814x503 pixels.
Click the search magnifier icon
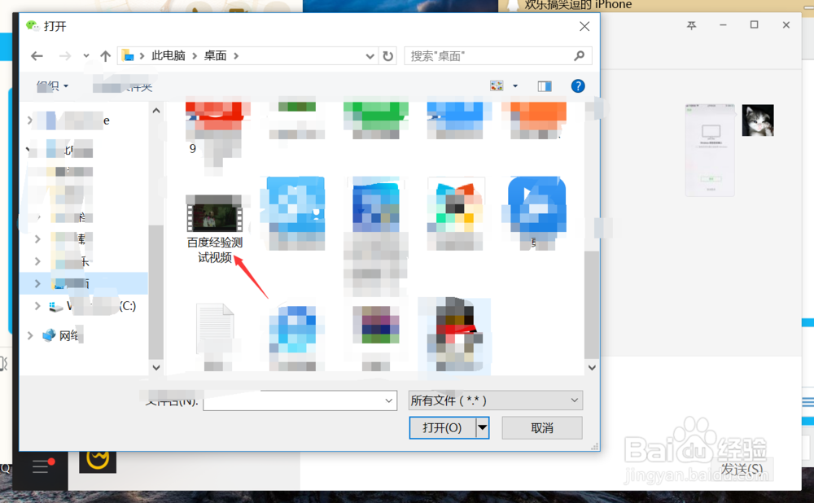click(580, 55)
